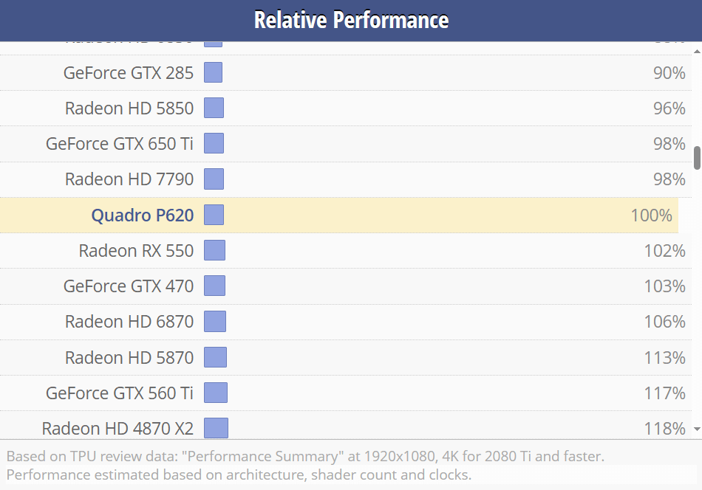Open Radeon HD 6870 card page
Screen dimensions: 702x490
(x=129, y=322)
